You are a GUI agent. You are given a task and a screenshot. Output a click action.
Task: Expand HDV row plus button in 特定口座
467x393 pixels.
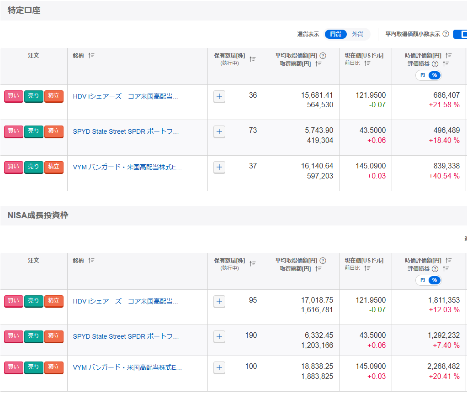click(219, 96)
